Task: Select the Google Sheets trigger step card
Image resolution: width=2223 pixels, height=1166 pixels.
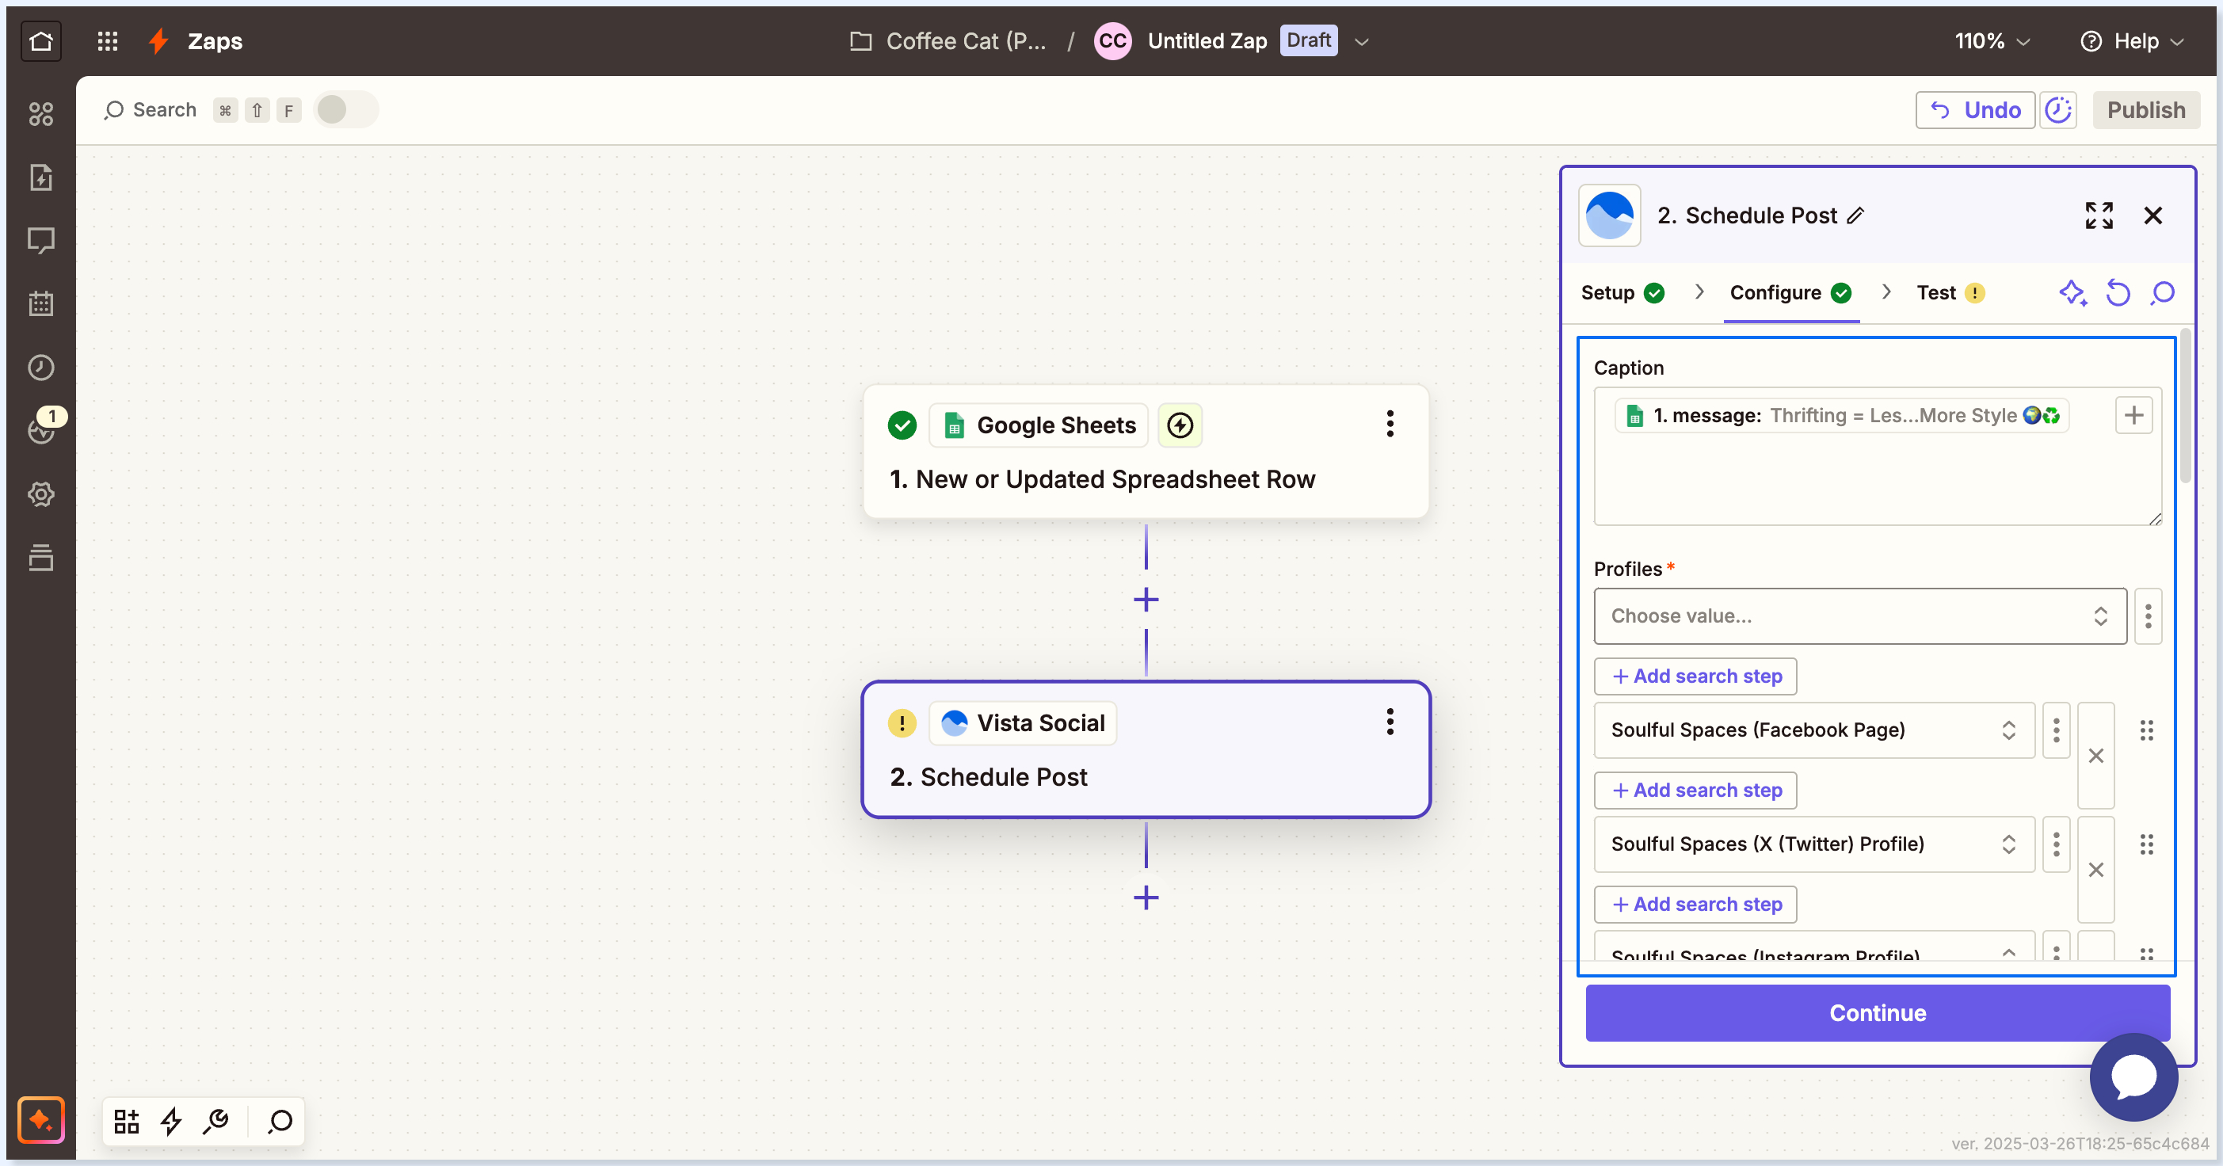Action: click(x=1145, y=451)
